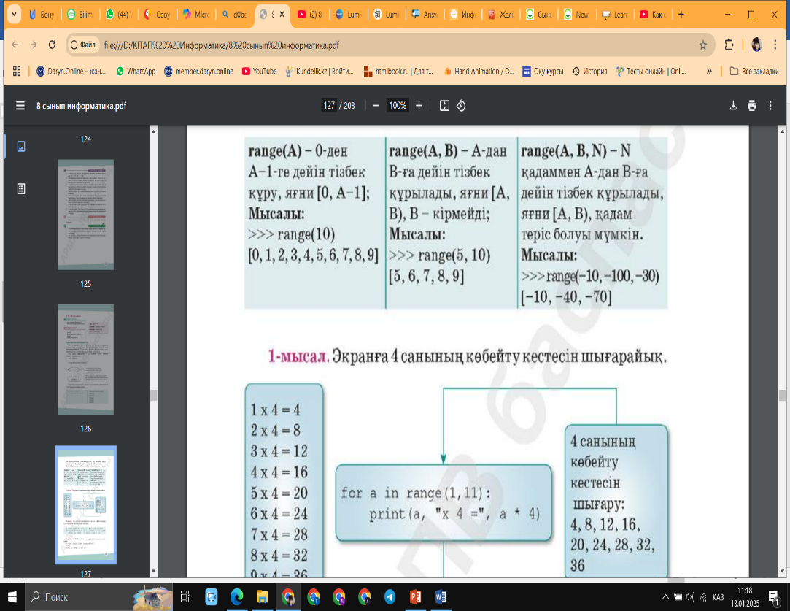Show document outline in sidebar
Viewport: 790px width, 611px height.
(21, 188)
